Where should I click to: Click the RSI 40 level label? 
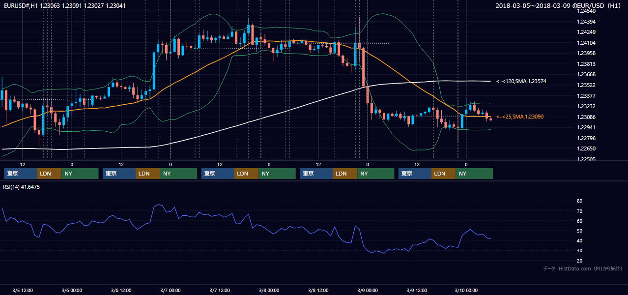(x=579, y=240)
